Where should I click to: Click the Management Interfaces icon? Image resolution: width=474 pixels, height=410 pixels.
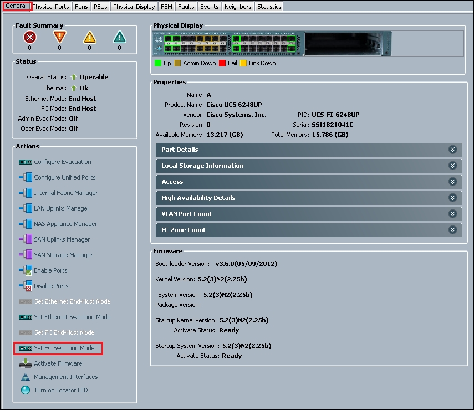pyautogui.click(x=26, y=377)
